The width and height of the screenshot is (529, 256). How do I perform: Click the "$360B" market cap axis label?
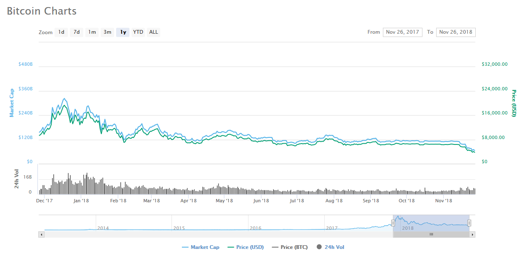click(25, 89)
